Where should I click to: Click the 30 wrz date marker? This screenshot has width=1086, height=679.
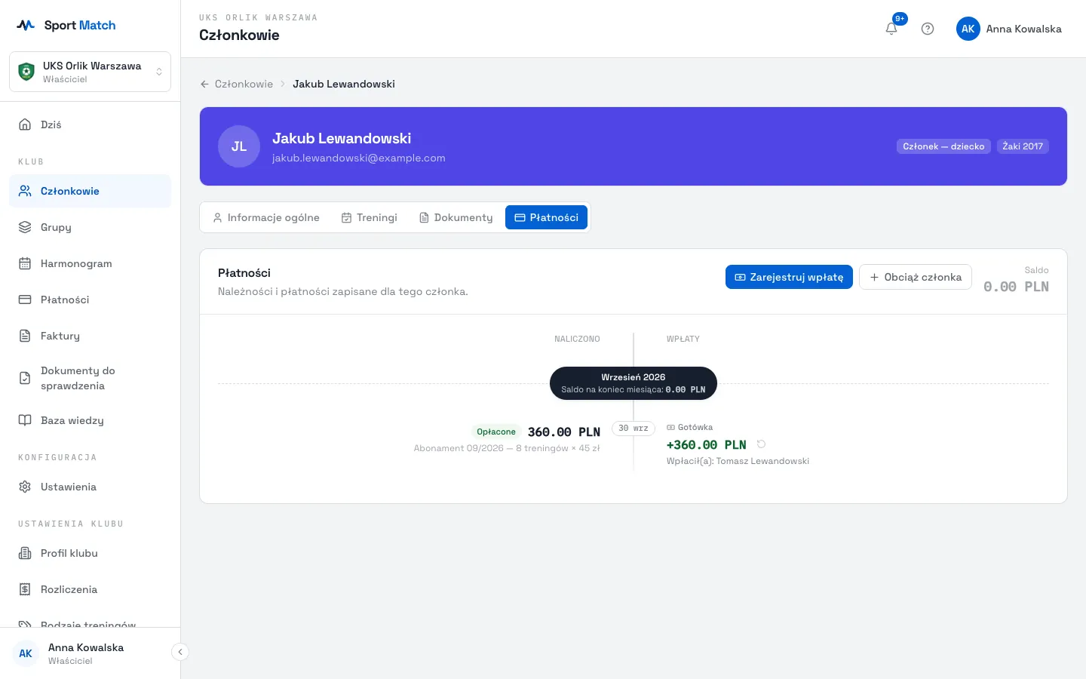click(633, 428)
